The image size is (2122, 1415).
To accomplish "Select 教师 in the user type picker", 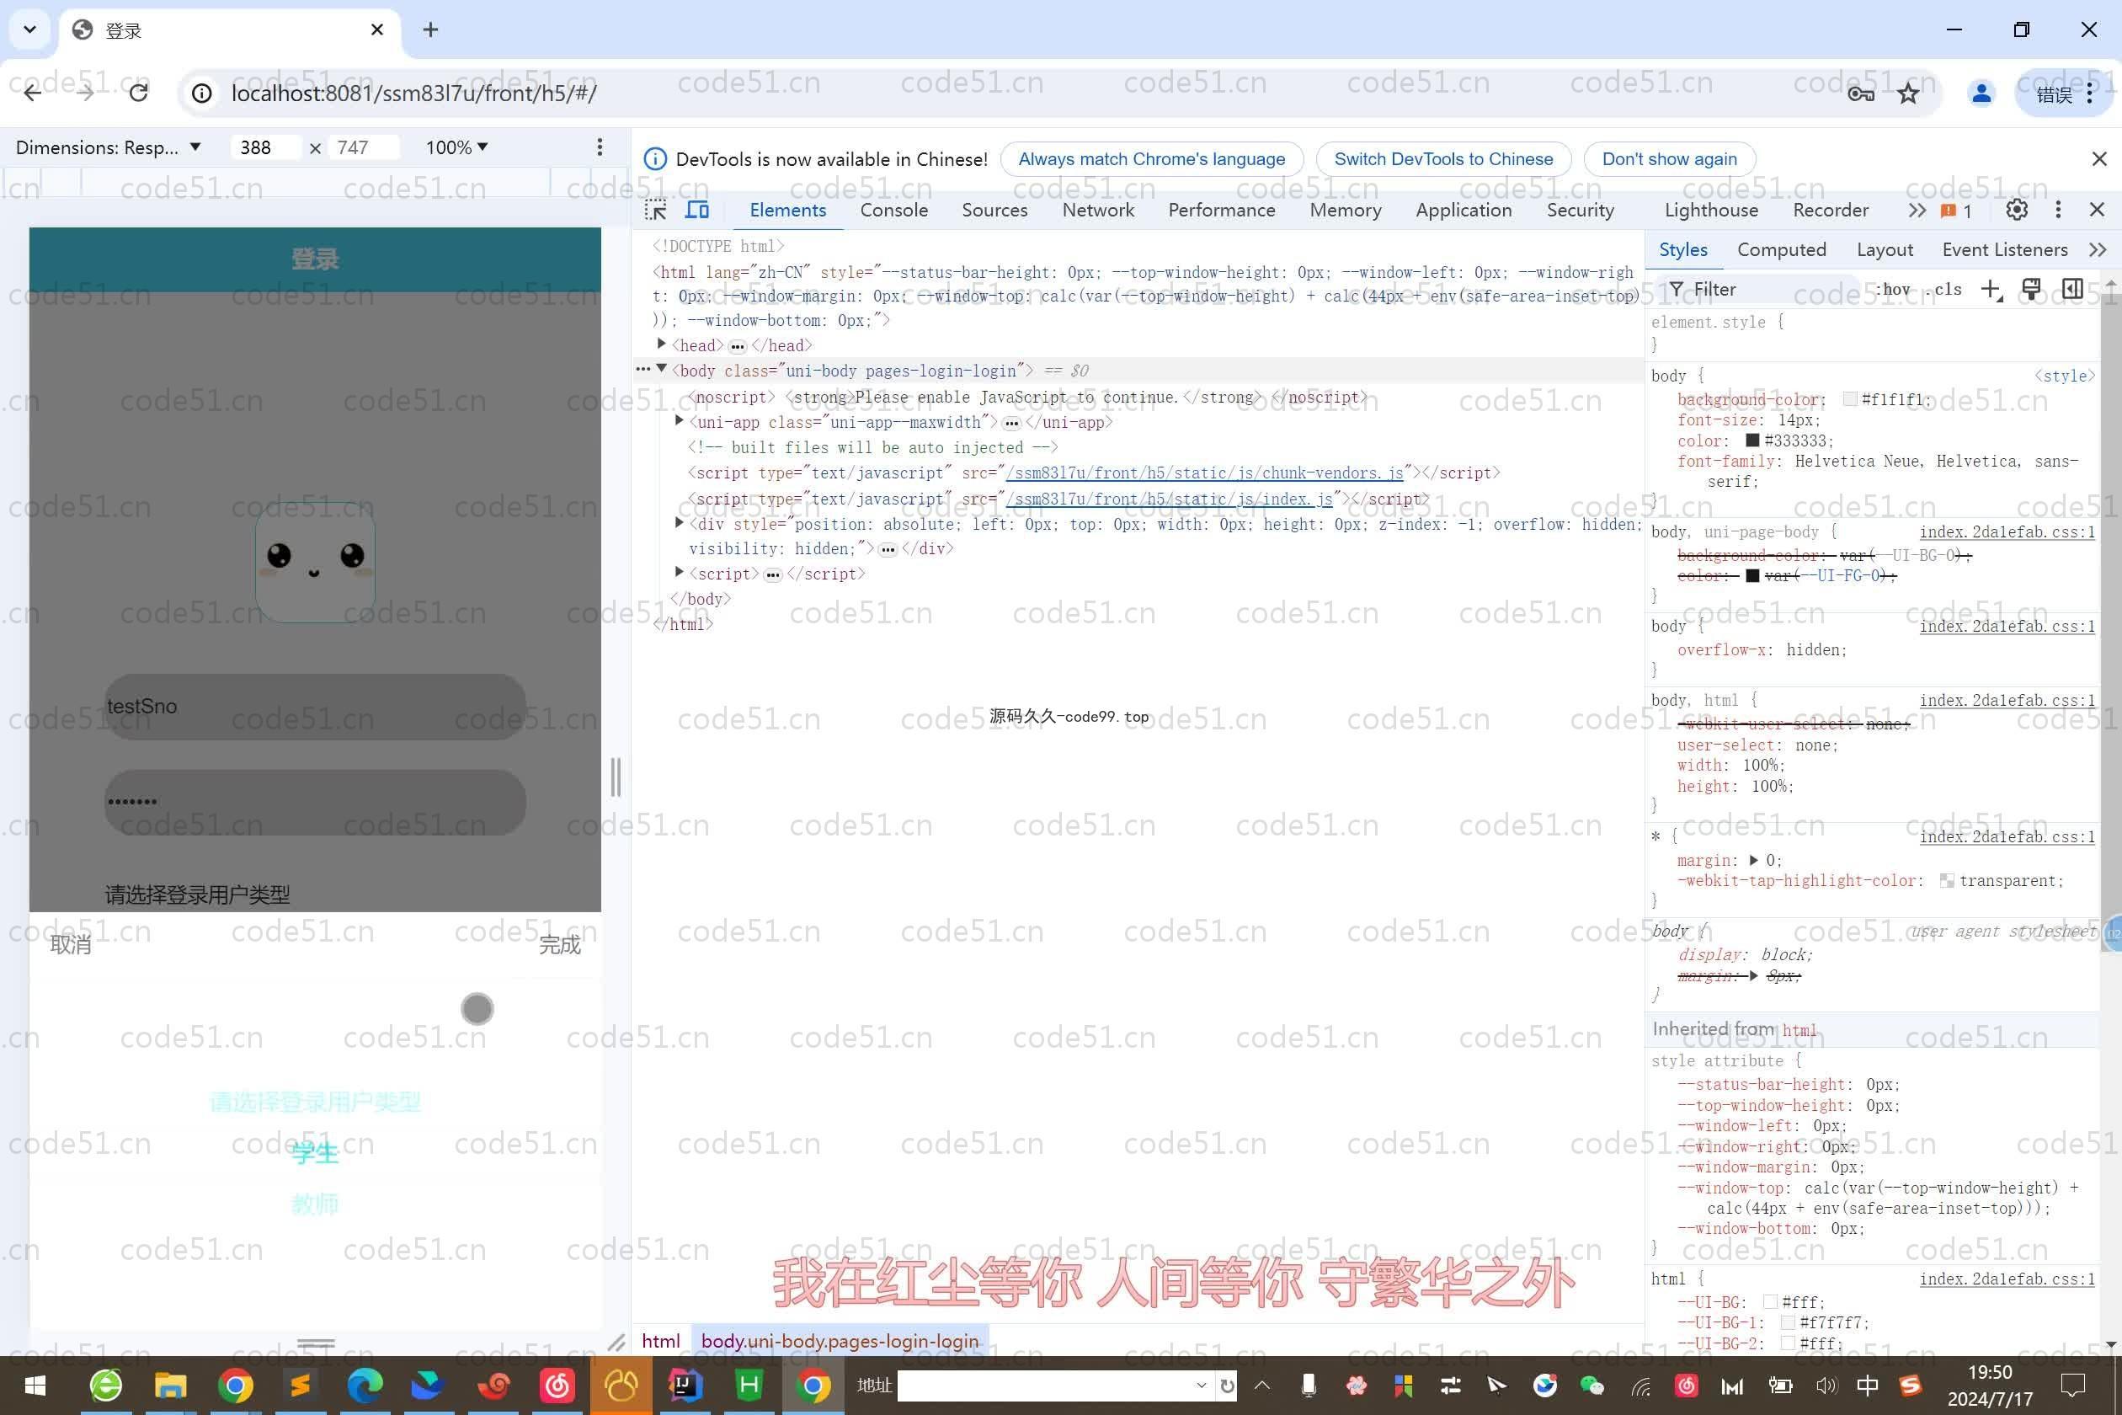I will 315,1204.
